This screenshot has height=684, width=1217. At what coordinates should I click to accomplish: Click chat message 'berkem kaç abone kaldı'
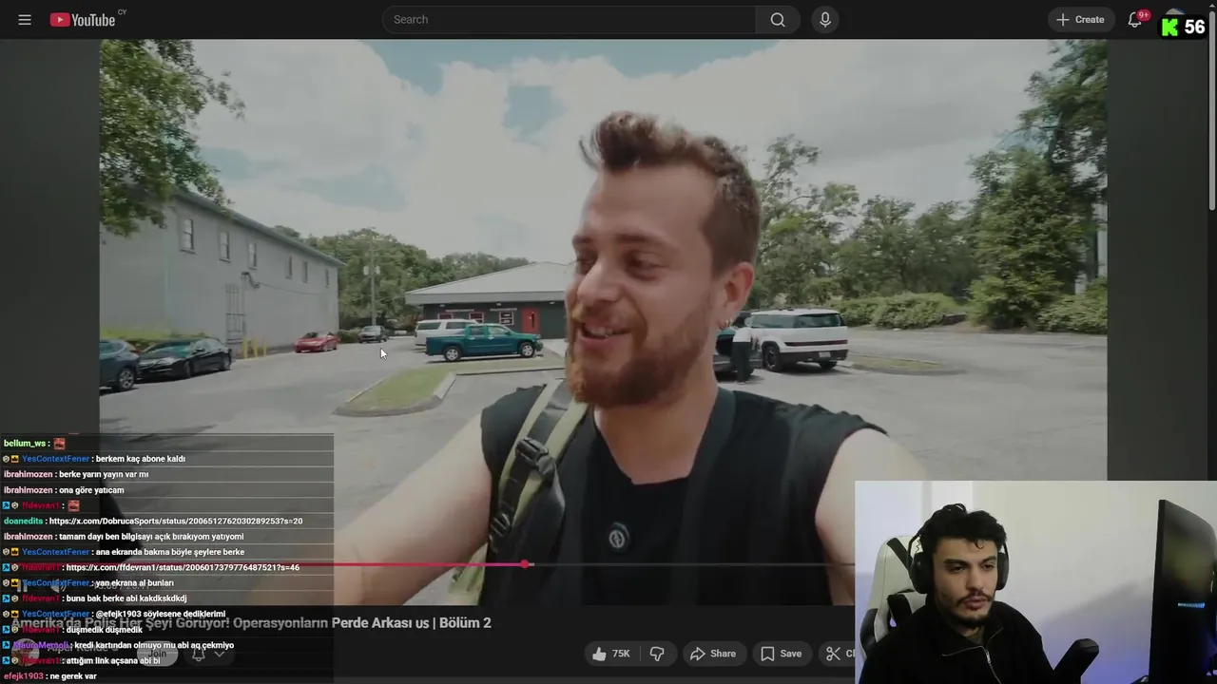click(x=139, y=459)
